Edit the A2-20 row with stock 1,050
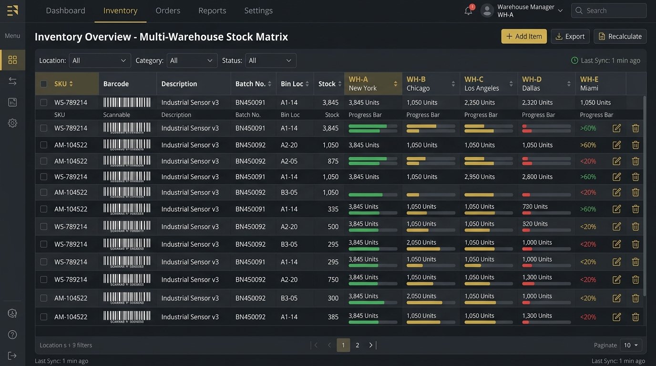The image size is (656, 366). pos(616,145)
